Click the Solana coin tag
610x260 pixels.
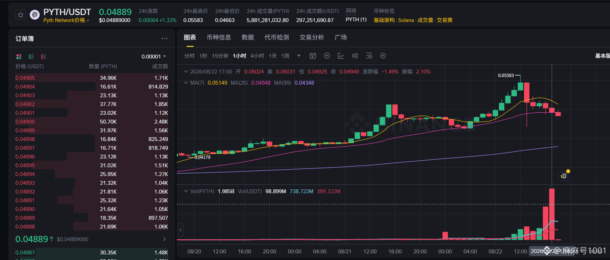(406, 20)
